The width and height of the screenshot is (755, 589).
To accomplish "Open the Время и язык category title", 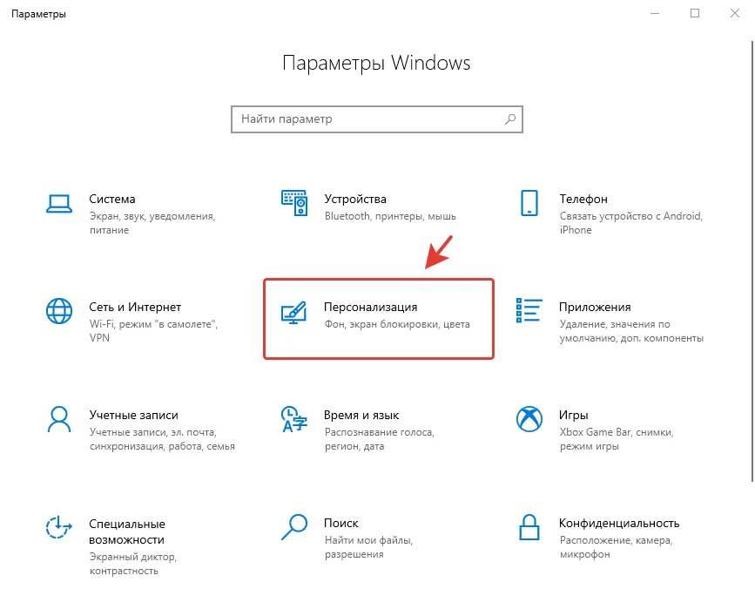I will coord(361,415).
